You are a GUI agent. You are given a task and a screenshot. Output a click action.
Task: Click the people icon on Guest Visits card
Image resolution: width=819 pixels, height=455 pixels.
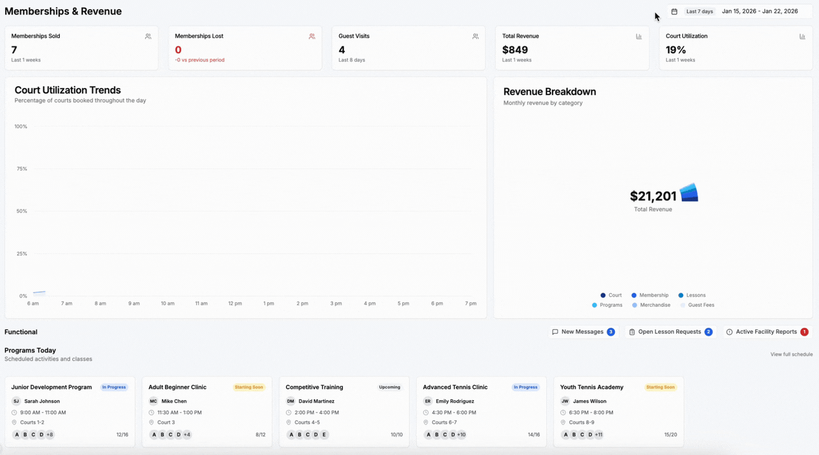click(475, 36)
